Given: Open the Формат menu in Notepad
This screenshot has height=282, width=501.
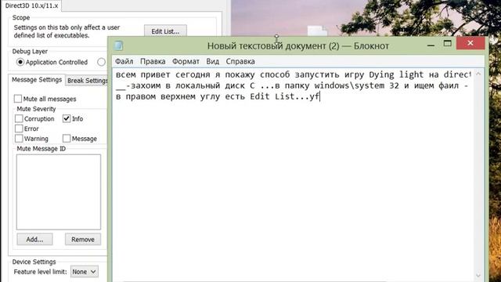Looking at the screenshot, I should coord(186,61).
